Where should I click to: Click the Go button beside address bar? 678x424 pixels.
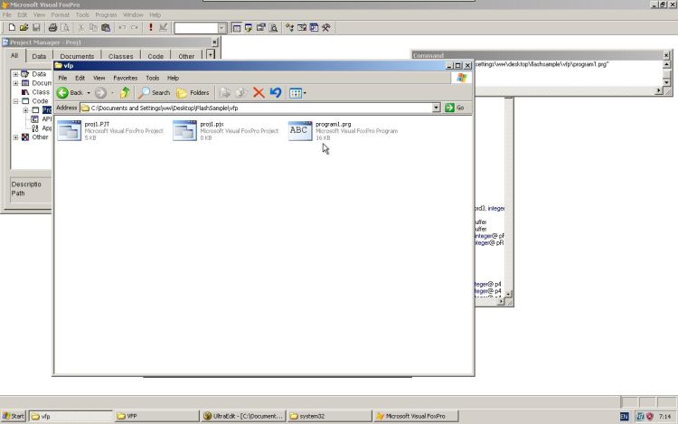(x=455, y=108)
